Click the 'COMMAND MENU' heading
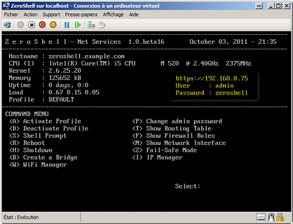Image resolution: width=293 pixels, height=224 pixels. (27, 114)
